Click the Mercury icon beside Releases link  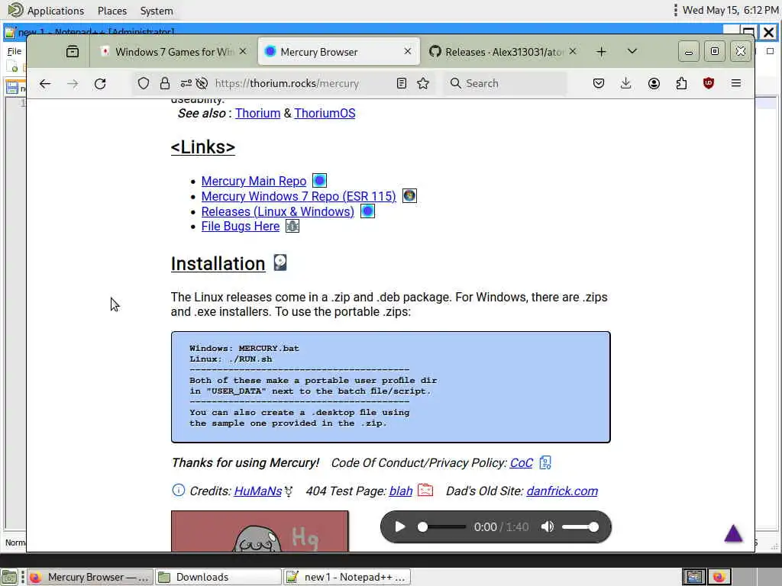point(367,211)
